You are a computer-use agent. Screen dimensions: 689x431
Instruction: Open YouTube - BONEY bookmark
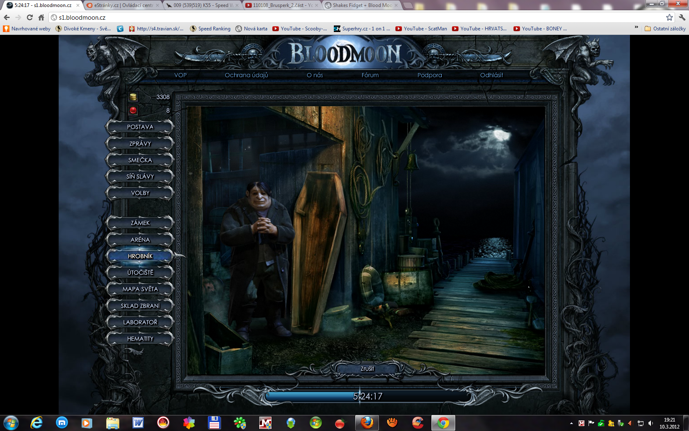(541, 28)
